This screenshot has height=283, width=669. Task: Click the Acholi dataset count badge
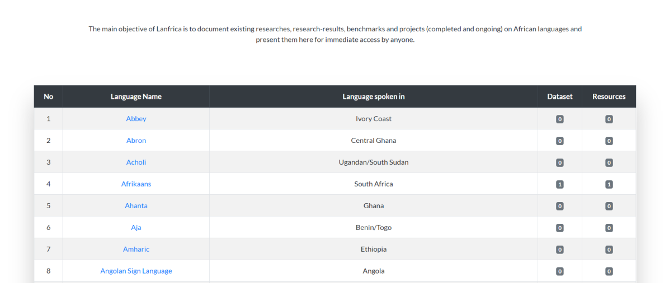pyautogui.click(x=560, y=162)
